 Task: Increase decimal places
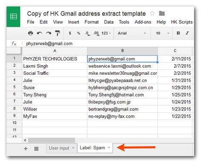[96, 34]
